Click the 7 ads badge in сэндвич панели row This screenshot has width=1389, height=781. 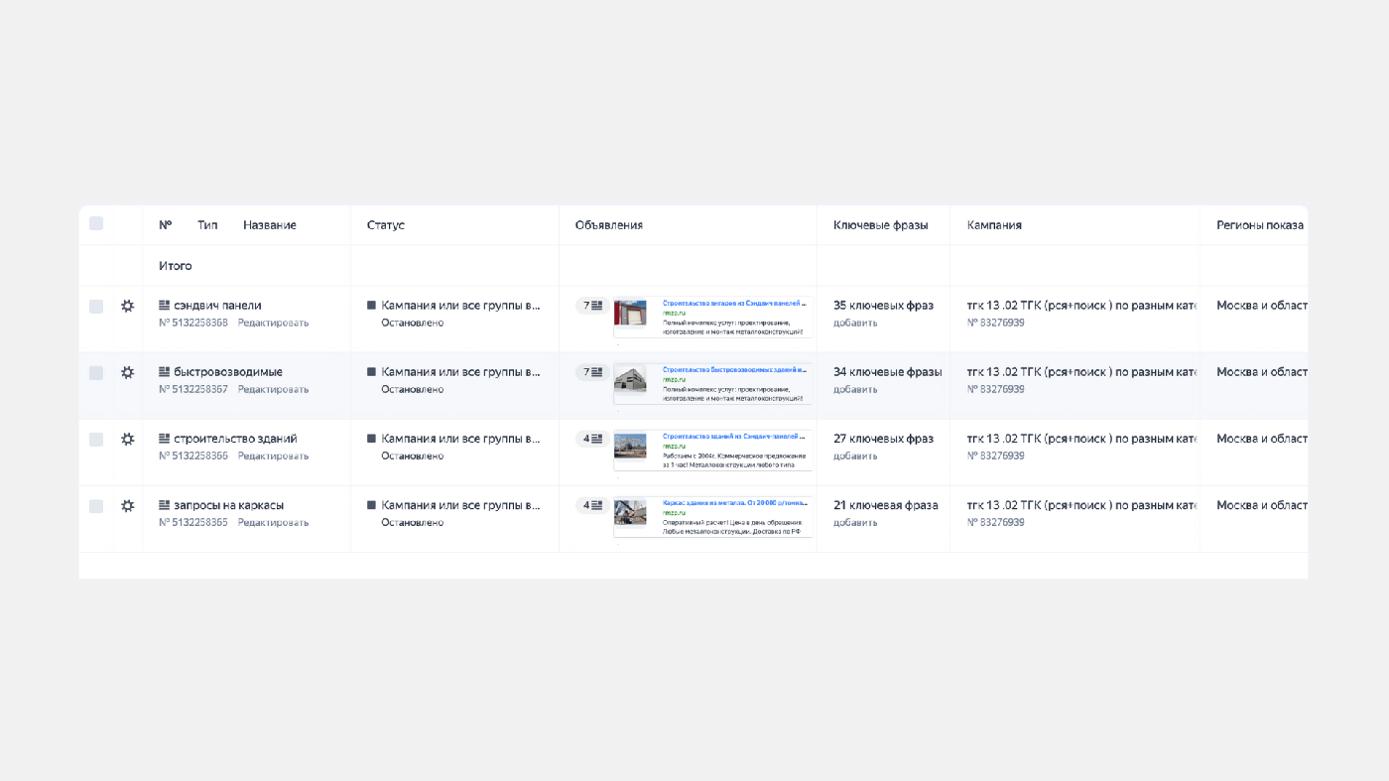click(592, 306)
